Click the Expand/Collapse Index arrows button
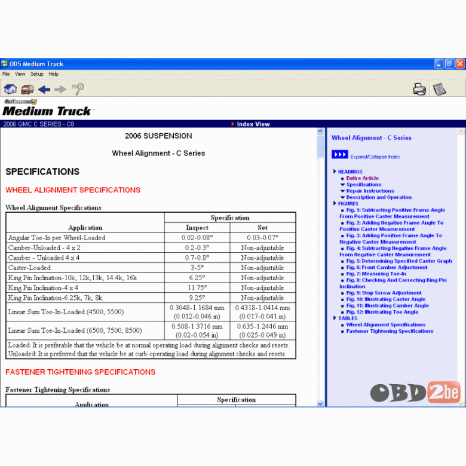Viewport: 466px width, 466px height. (x=340, y=155)
